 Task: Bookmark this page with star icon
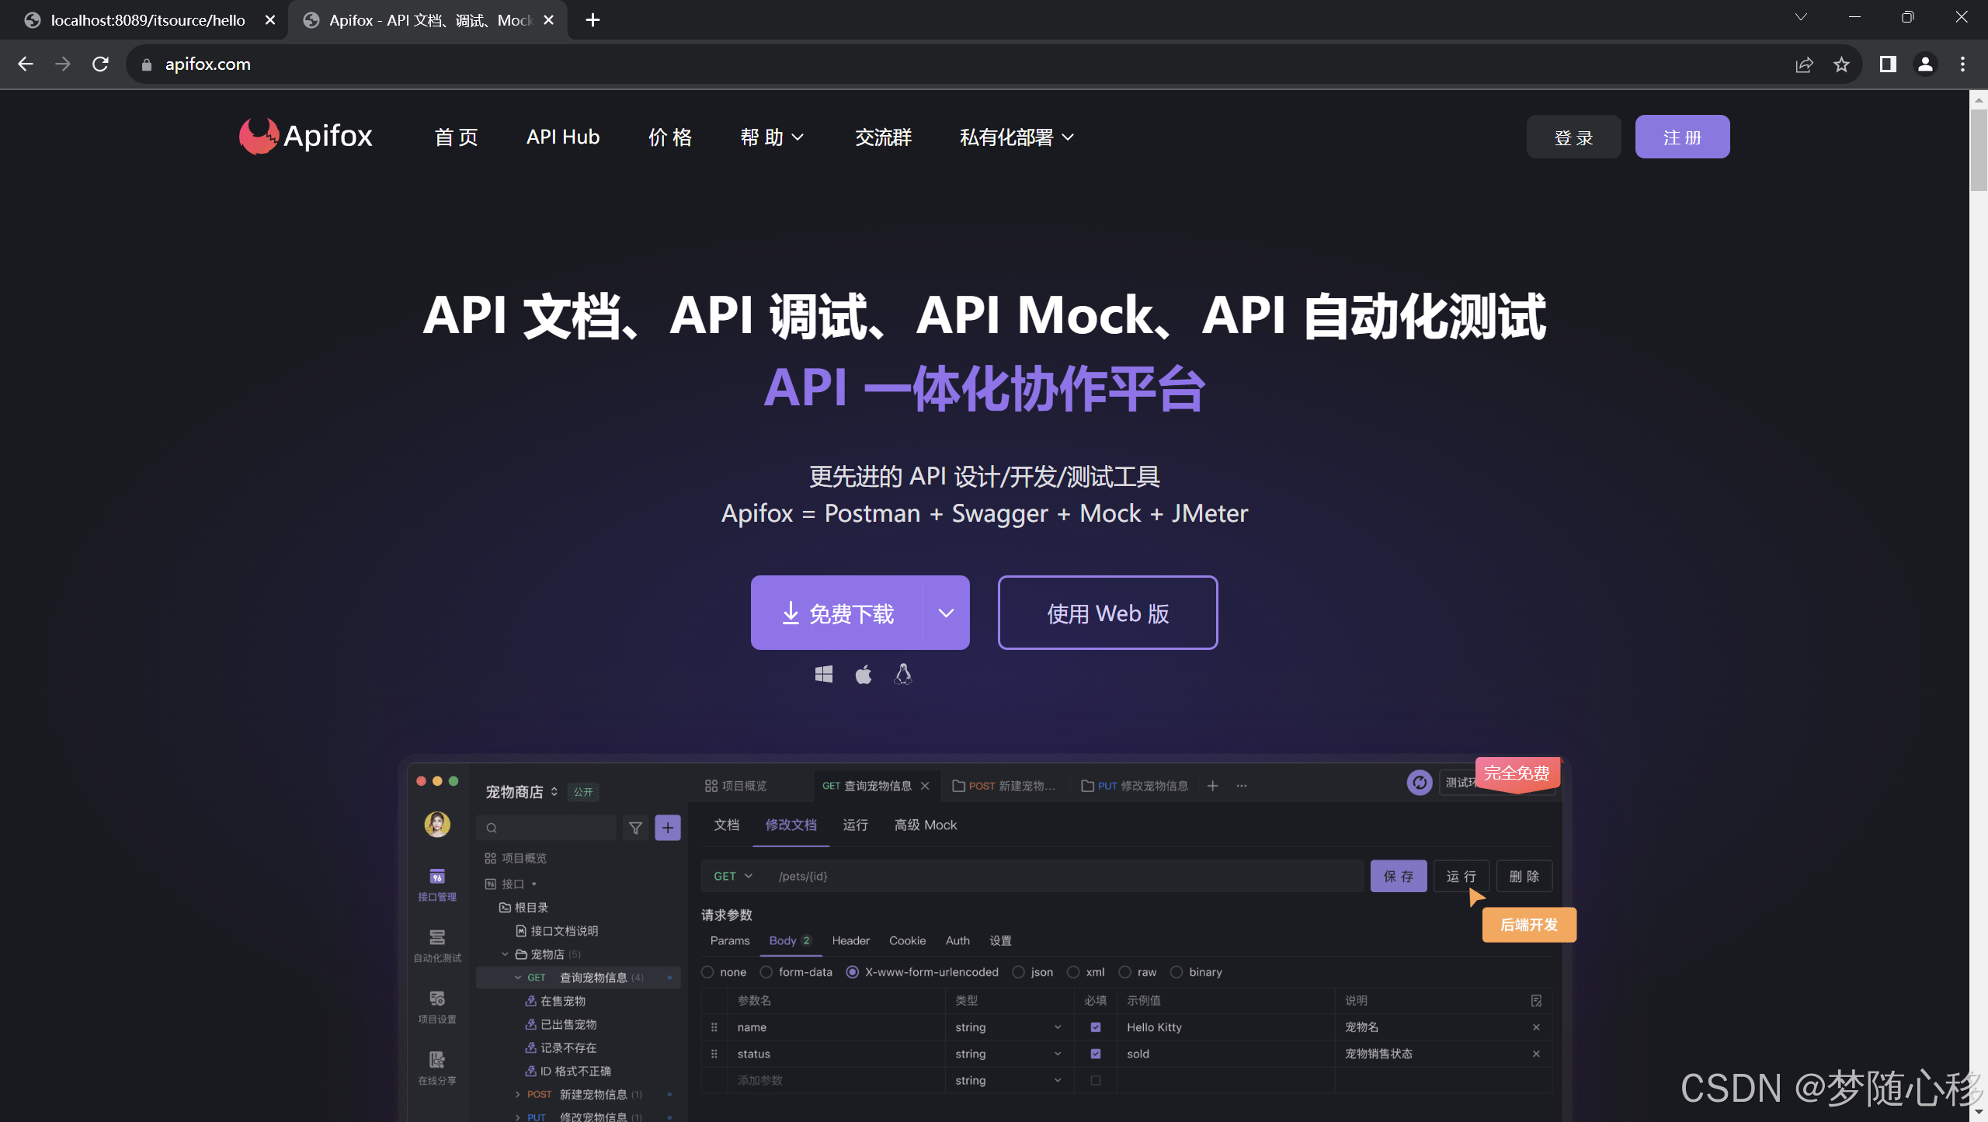click(x=1841, y=64)
